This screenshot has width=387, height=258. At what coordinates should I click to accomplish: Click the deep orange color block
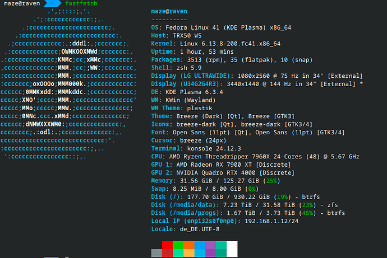click(x=189, y=245)
